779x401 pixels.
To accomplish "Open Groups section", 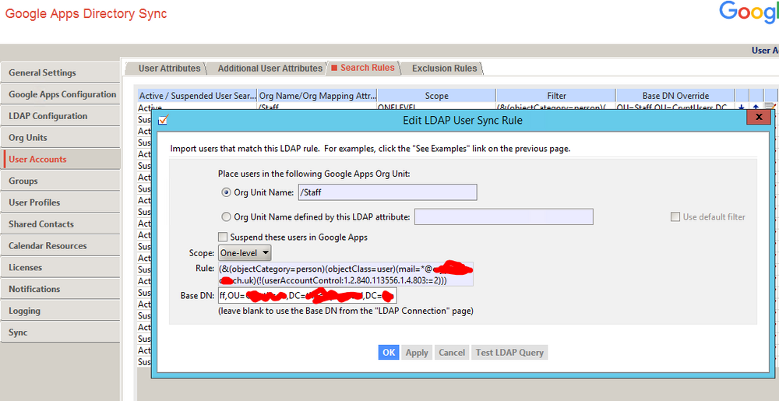I will [x=60, y=181].
